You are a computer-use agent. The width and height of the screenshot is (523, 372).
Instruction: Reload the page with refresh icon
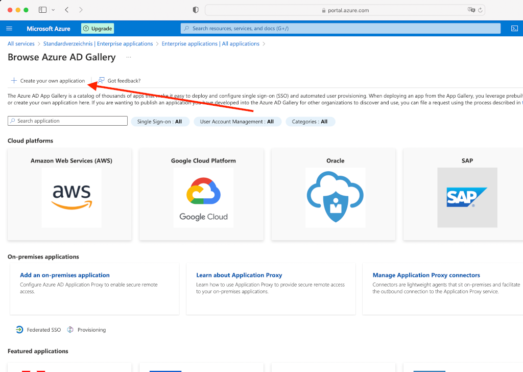480,10
